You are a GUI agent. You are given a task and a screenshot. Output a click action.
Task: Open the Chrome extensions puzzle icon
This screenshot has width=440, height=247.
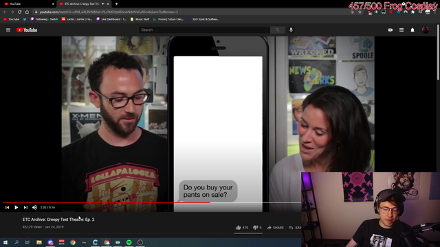point(412,12)
